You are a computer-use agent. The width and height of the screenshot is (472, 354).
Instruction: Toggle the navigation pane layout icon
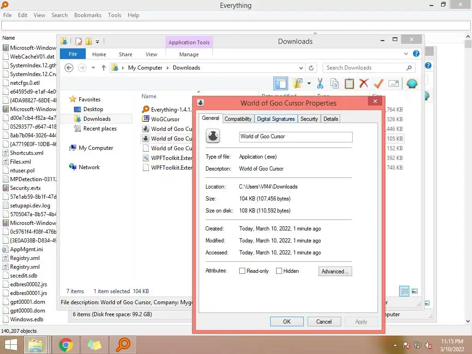tap(281, 83)
